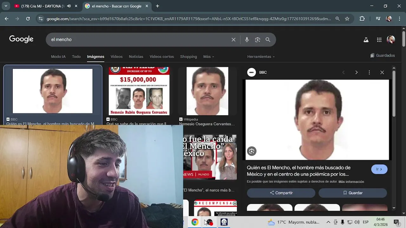Screen dimensions: 406x228
Task: Open Wikipedia Nemesio Oseguera Cervantes caption link
Action: coord(207,124)
